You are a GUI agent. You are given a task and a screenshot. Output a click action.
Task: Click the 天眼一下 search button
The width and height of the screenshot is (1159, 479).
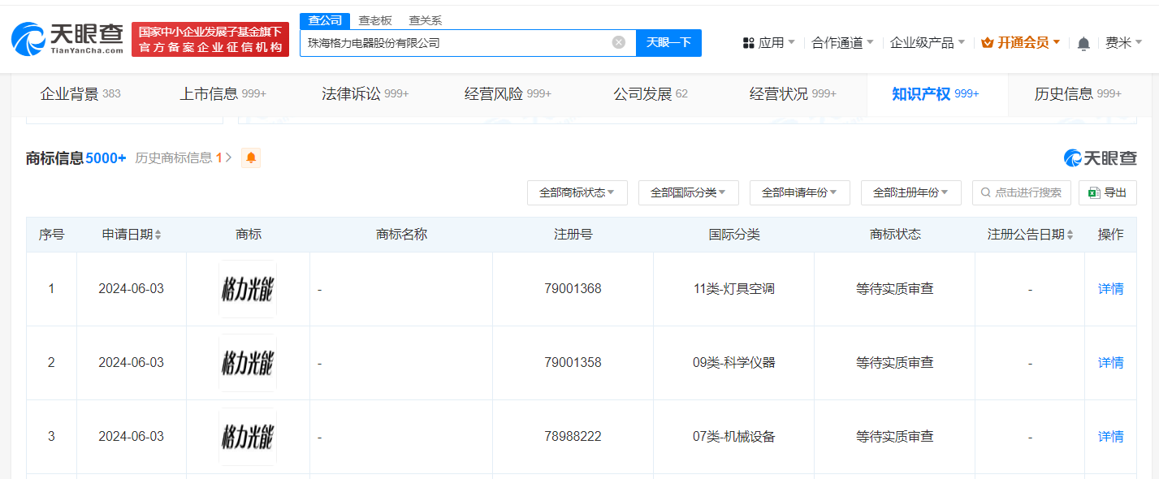coord(668,42)
